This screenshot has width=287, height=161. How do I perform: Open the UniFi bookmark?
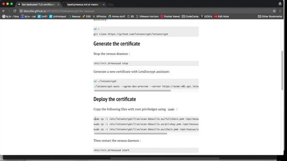pos(43,17)
